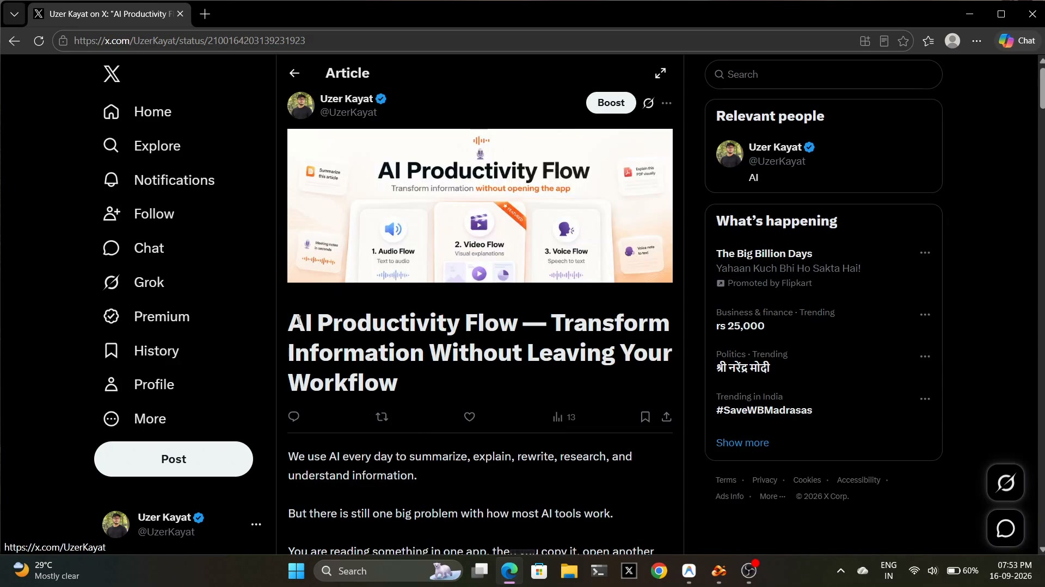The image size is (1045, 587).
Task: Add this page to browser favorites
Action: pyautogui.click(x=903, y=41)
